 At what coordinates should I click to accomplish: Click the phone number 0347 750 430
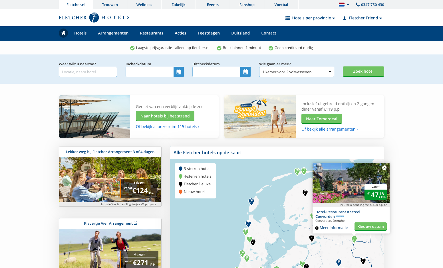point(372,5)
